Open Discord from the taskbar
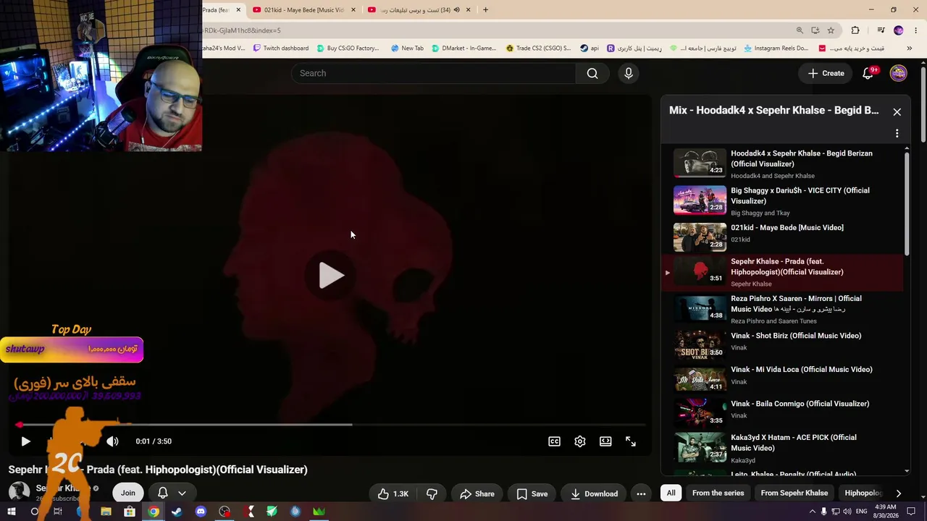This screenshot has width=927, height=521. click(201, 512)
